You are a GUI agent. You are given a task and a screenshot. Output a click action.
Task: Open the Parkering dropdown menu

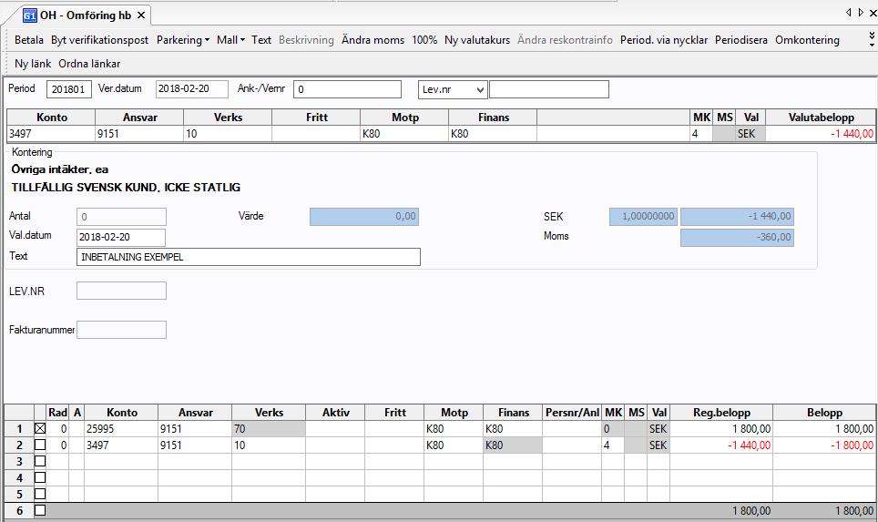(182, 40)
